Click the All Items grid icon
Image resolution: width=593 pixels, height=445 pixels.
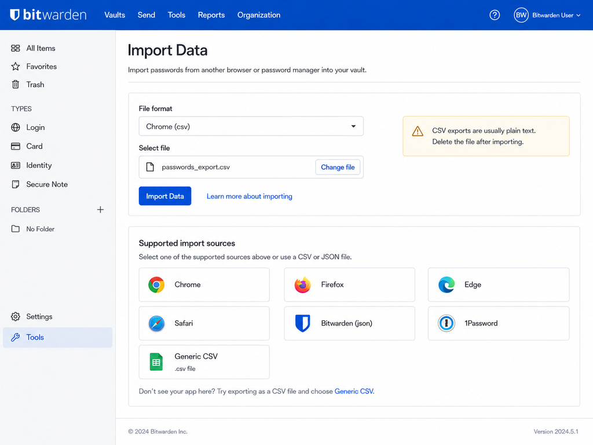click(x=16, y=48)
